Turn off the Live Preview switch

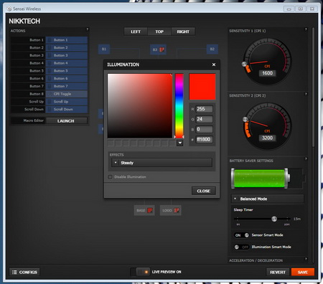coord(140,272)
